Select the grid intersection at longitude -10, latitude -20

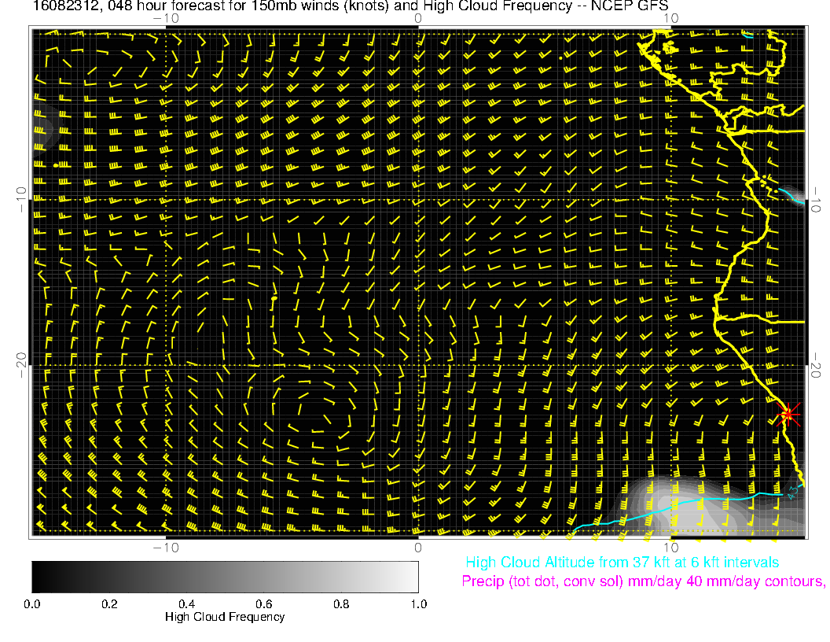pyautogui.click(x=166, y=365)
